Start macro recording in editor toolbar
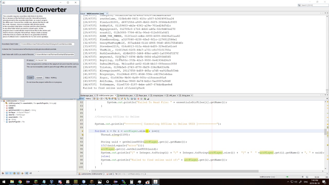Screen dimensions: 329x185 (x=138, y=99)
